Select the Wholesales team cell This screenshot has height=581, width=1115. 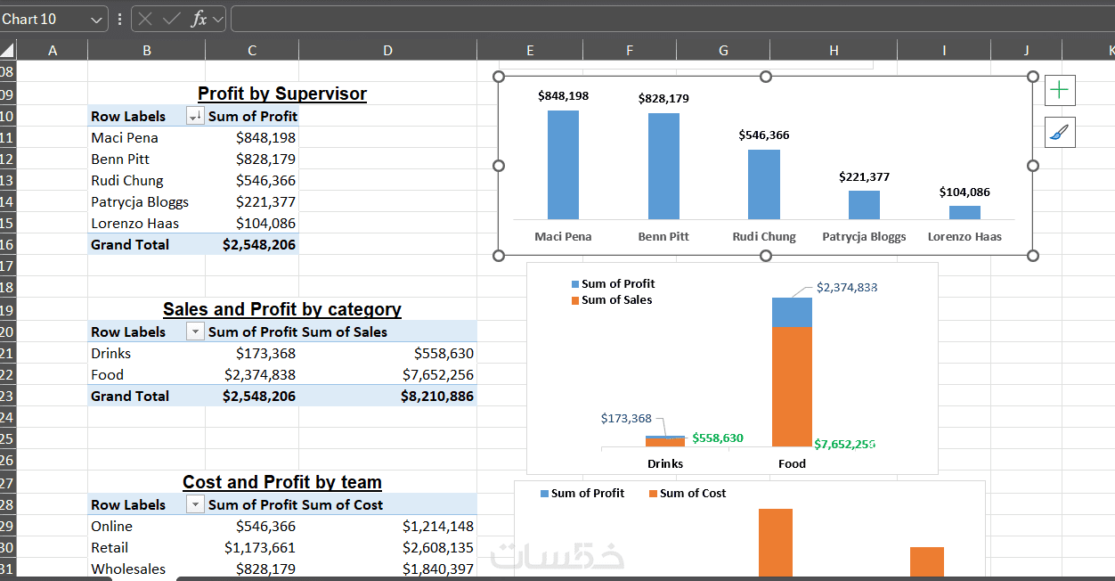(x=147, y=569)
